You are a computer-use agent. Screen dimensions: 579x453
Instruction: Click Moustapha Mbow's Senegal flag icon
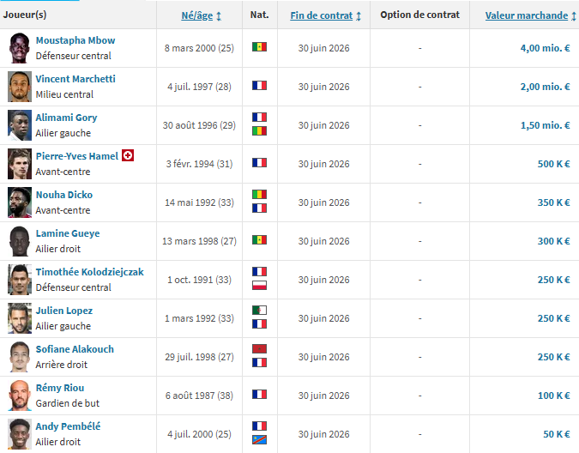[x=260, y=48]
